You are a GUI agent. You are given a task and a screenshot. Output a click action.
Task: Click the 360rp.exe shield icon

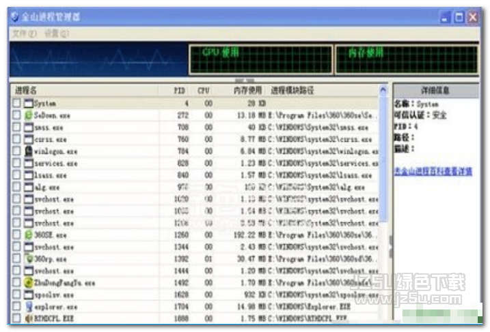tap(29, 259)
